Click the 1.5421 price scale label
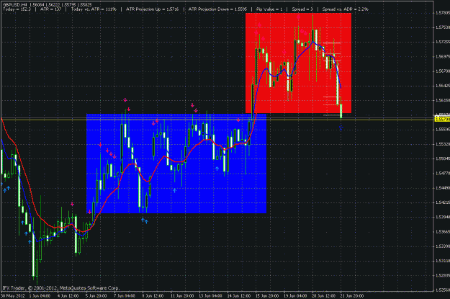This screenshot has width=450, height=299. tap(443, 202)
